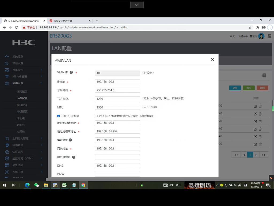Click the 网关地址 input field
The image size is (274, 206).
117,148
